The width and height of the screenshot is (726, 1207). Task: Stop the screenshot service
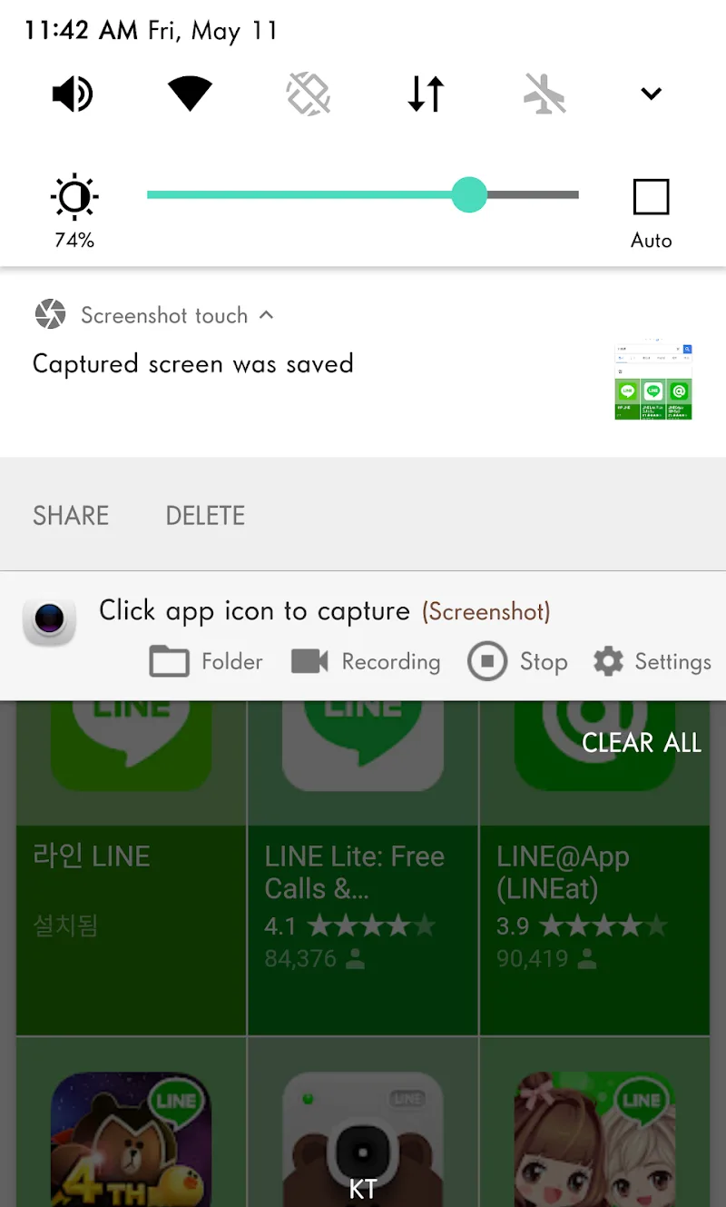tap(517, 661)
